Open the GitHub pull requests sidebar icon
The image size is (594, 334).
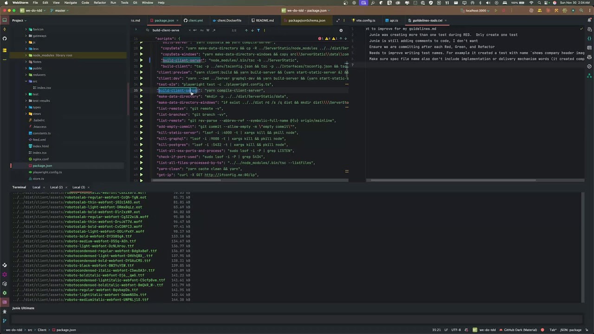5,39
